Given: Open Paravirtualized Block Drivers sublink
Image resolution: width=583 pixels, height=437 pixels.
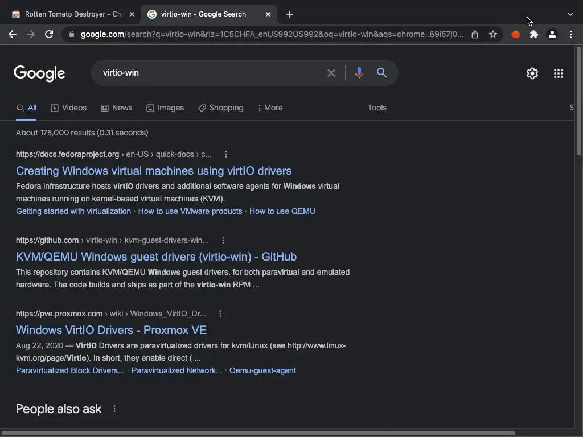Looking at the screenshot, I should (70, 370).
